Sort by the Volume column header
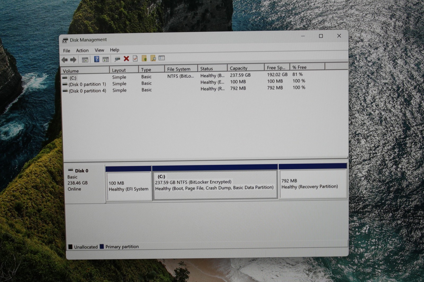Image resolution: width=424 pixels, height=282 pixels. (85, 70)
